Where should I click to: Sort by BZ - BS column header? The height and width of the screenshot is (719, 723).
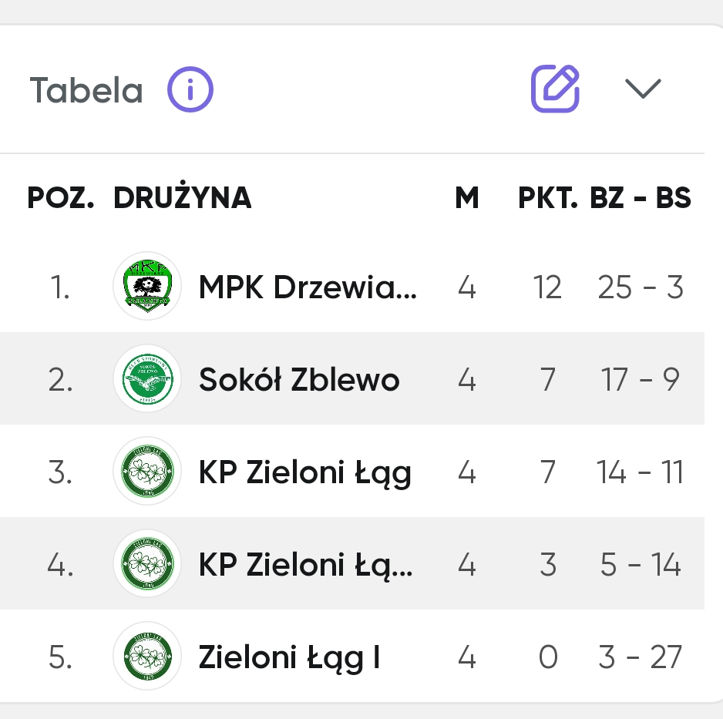pyautogui.click(x=640, y=198)
